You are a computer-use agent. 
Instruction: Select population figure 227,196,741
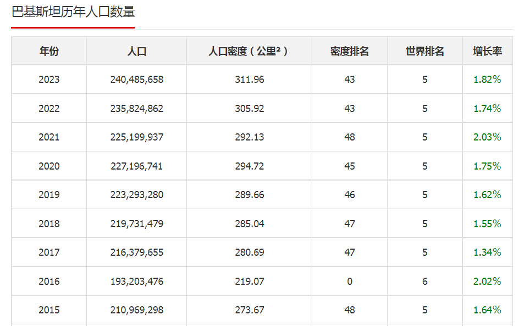136,166
